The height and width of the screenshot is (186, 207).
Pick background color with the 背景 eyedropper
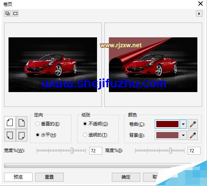click(x=193, y=135)
